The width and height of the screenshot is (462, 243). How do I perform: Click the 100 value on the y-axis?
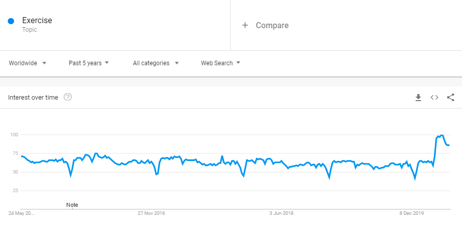point(14,135)
